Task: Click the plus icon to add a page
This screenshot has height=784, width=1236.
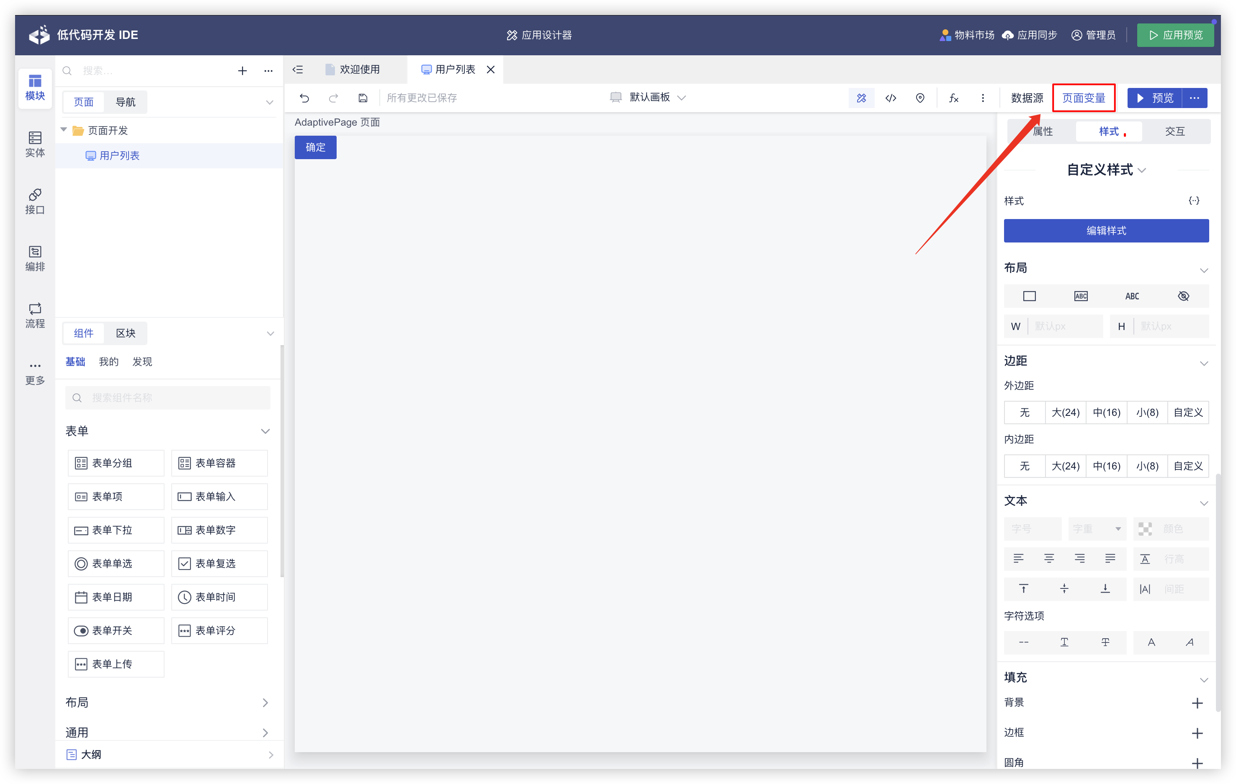Action: (x=242, y=71)
